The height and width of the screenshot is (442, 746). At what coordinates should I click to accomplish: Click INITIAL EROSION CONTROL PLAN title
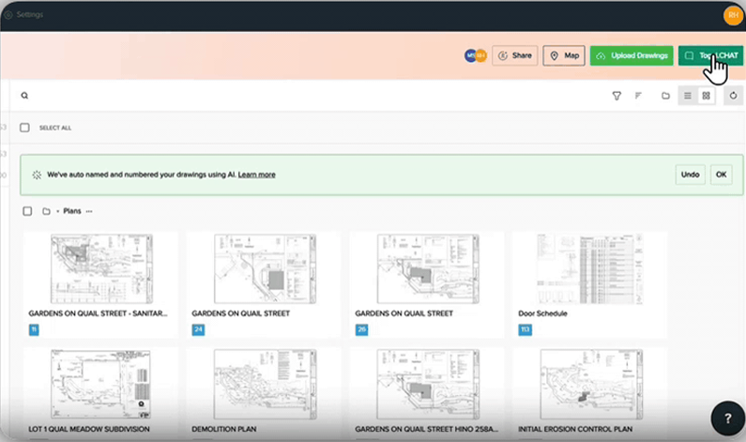(x=575, y=429)
